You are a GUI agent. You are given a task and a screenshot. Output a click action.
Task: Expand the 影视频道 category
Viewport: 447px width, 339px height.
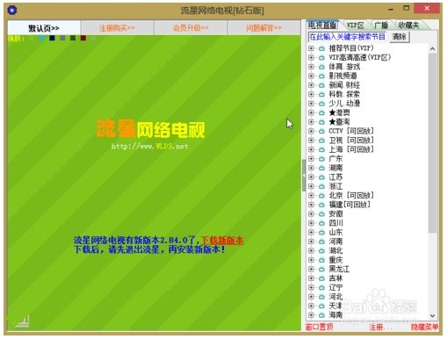[x=311, y=76]
